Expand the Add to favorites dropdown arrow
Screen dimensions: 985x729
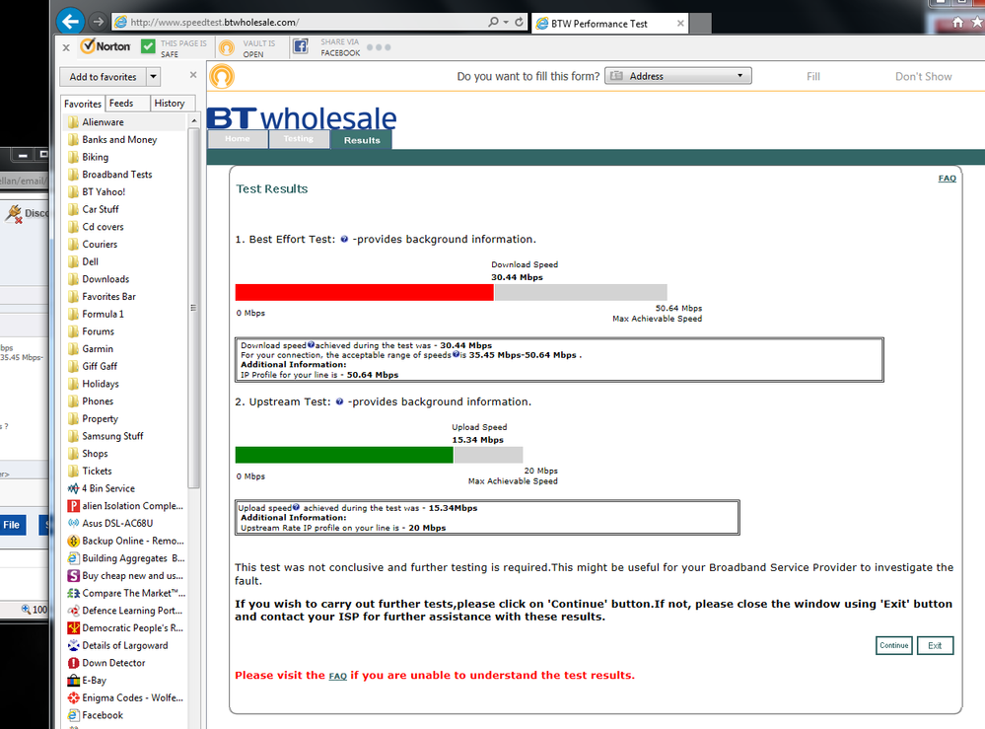tap(153, 77)
